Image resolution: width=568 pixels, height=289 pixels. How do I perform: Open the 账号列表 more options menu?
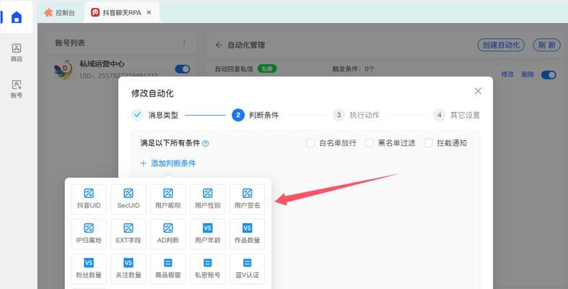click(184, 43)
